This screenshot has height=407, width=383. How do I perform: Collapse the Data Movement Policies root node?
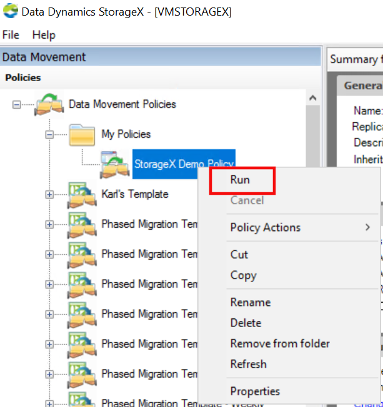click(x=17, y=105)
